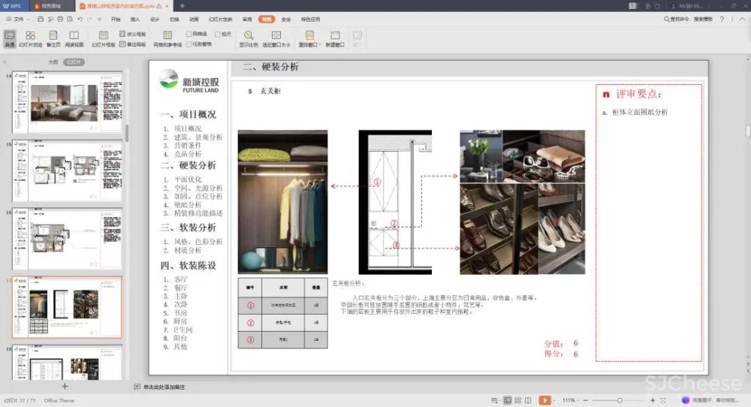The height and width of the screenshot is (407, 751).
Task: Switch to the Slide Show tab (幻灯片放映)
Action: [x=220, y=19]
